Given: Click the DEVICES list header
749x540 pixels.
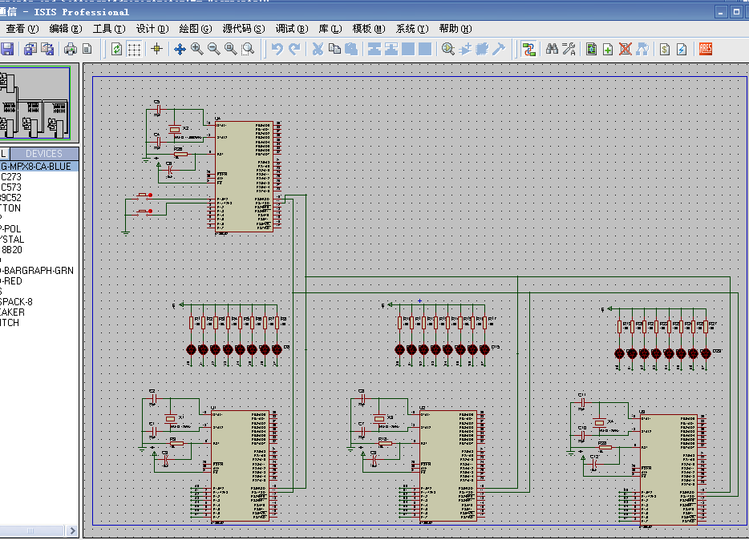Looking at the screenshot, I should [44, 154].
